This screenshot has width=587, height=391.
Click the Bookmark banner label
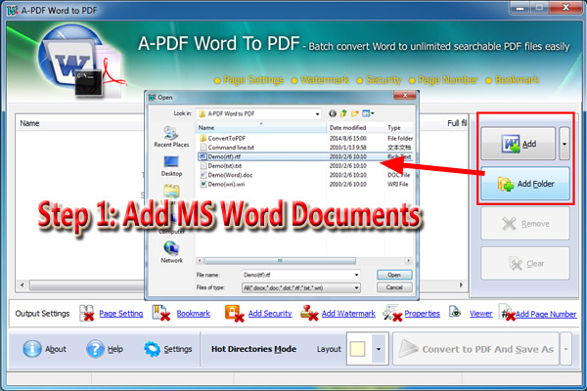tap(517, 80)
